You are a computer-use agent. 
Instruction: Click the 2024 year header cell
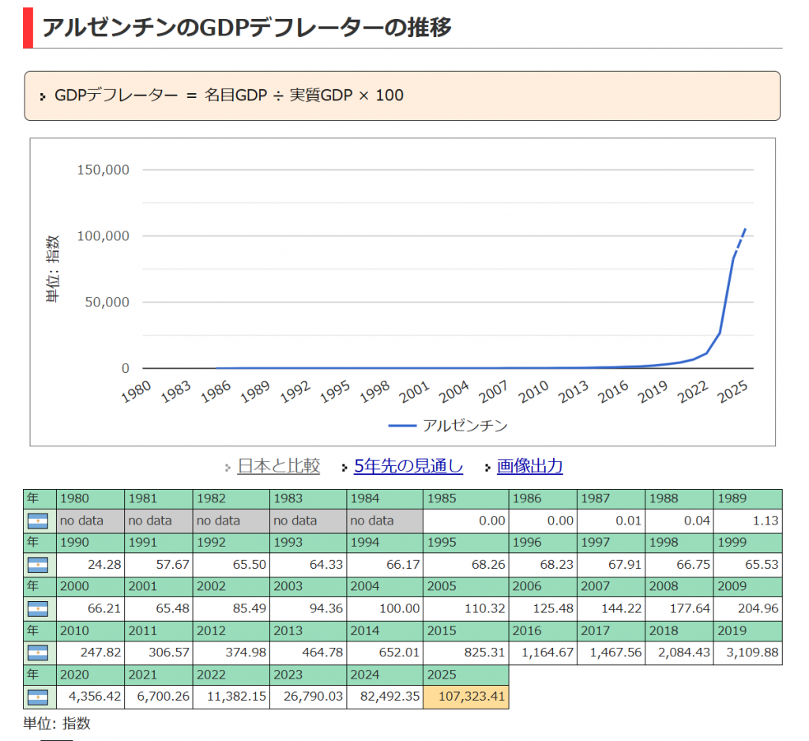click(x=385, y=675)
